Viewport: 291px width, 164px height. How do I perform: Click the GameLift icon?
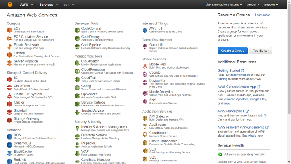[x=145, y=47]
